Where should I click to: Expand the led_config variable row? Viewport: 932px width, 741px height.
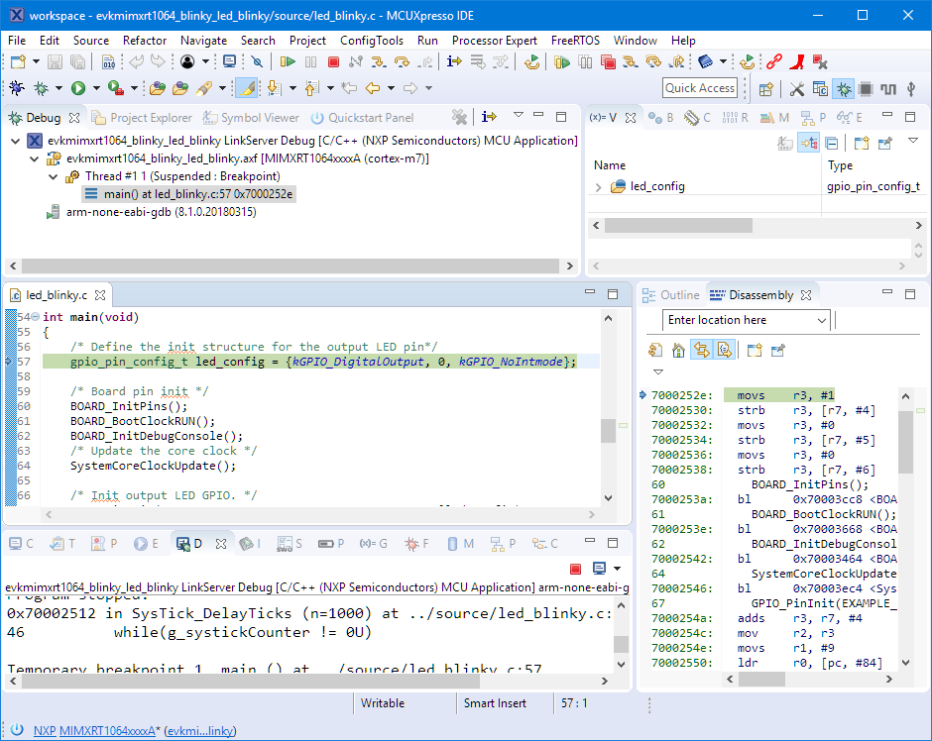pyautogui.click(x=598, y=186)
